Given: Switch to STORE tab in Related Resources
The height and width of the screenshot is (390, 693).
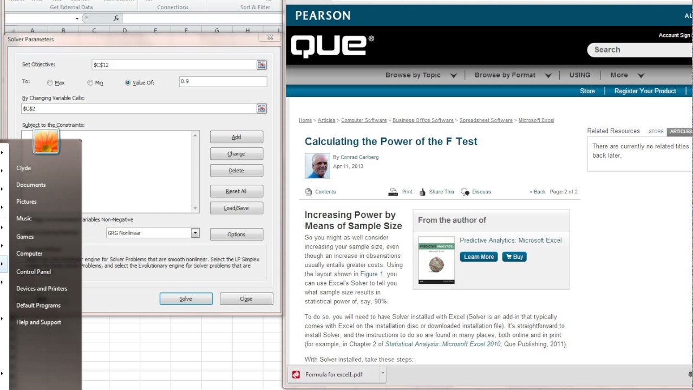Looking at the screenshot, I should [x=656, y=131].
